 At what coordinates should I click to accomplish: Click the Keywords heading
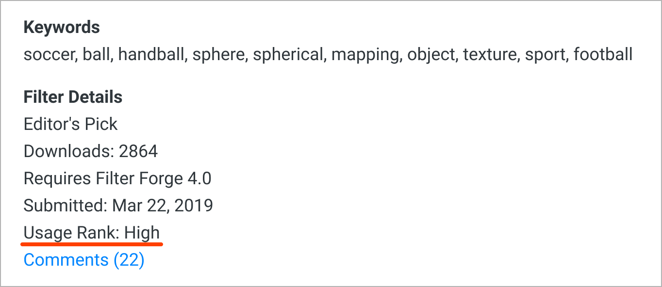(x=62, y=27)
